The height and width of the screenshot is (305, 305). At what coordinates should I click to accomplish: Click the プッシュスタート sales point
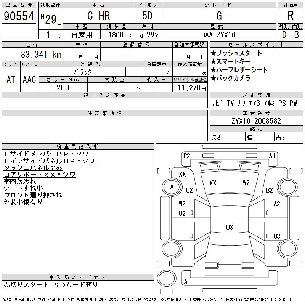(236, 53)
